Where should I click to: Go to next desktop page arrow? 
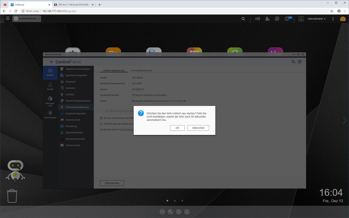(x=344, y=120)
